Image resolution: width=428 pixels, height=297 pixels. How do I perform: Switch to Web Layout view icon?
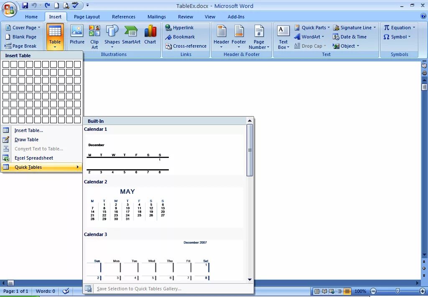(332, 291)
